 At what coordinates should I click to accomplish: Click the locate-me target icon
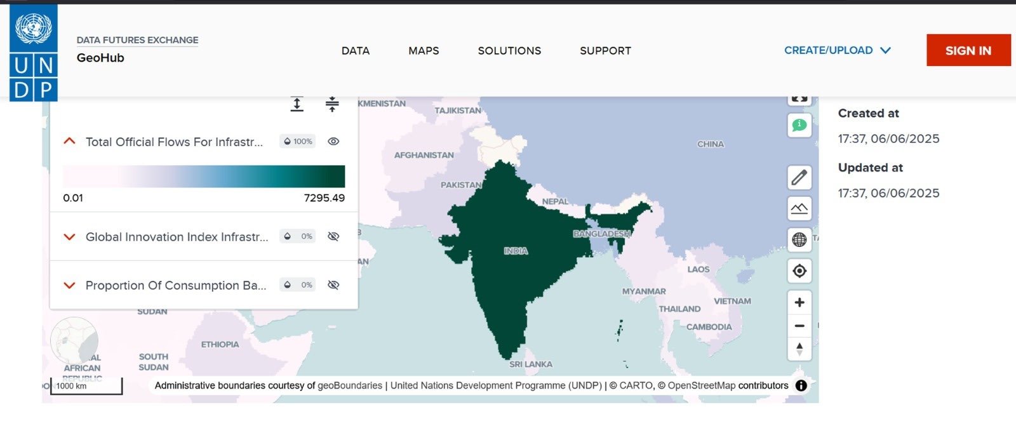coord(799,271)
